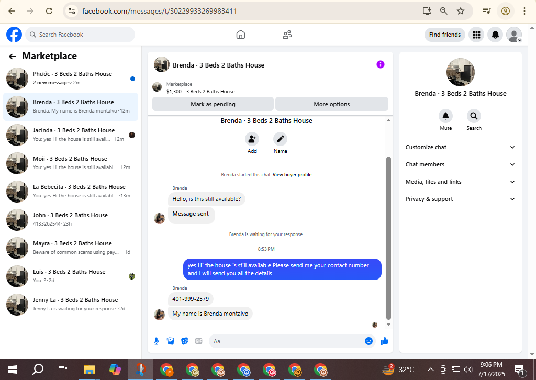Open John conversation
536x380 pixels.
click(71, 220)
